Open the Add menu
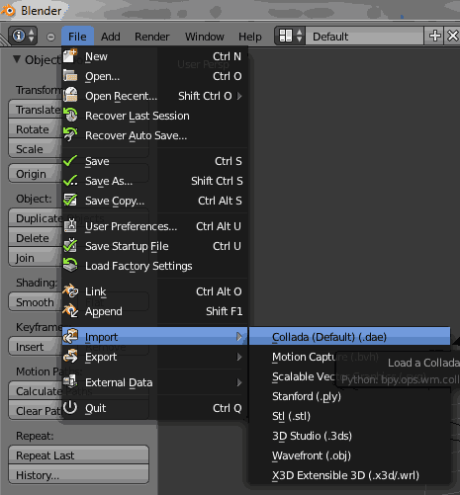 coord(111,37)
